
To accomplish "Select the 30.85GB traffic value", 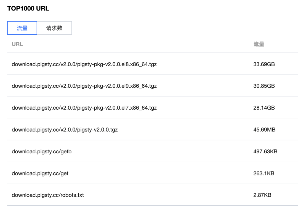I will (264, 86).
